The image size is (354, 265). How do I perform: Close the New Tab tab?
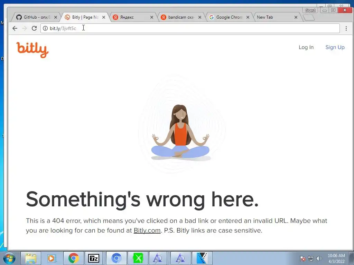point(296,17)
